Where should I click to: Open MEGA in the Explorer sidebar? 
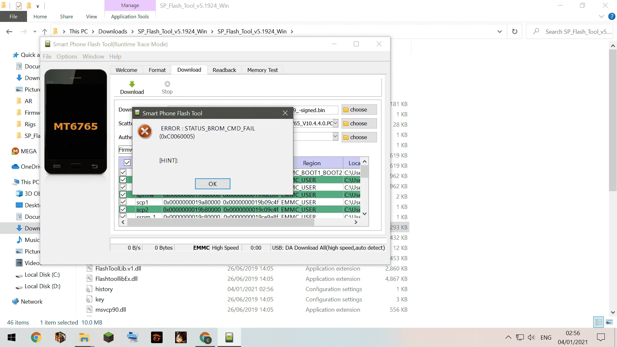click(x=29, y=151)
